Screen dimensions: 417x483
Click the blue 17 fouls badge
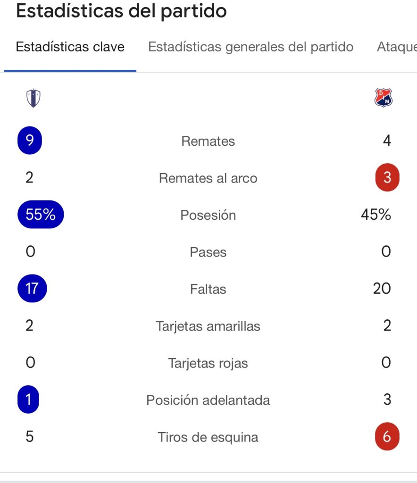click(x=32, y=288)
